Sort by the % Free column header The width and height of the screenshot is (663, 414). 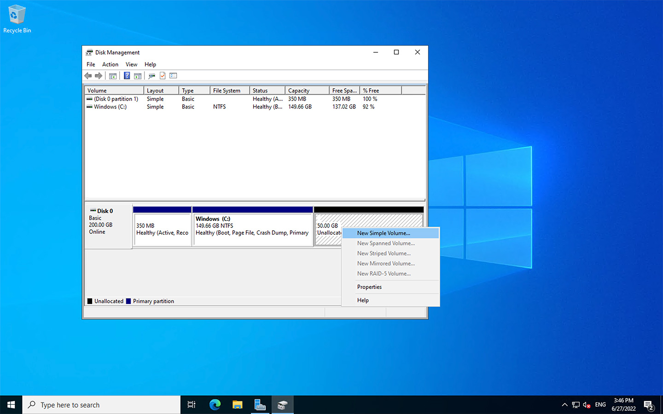pyautogui.click(x=380, y=91)
